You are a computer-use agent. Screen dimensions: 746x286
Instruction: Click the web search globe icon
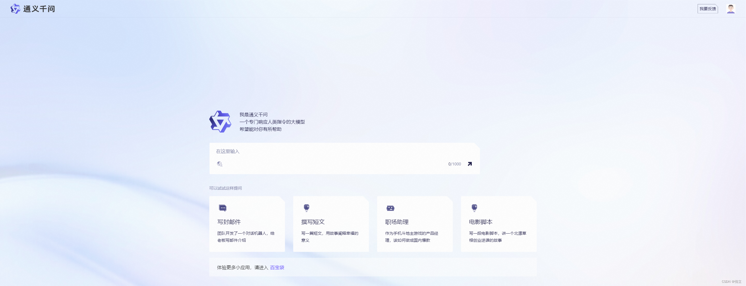(x=220, y=164)
